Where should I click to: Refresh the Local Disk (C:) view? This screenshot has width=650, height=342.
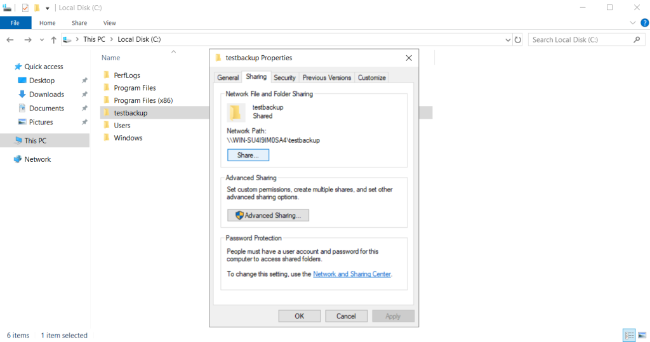click(x=518, y=40)
